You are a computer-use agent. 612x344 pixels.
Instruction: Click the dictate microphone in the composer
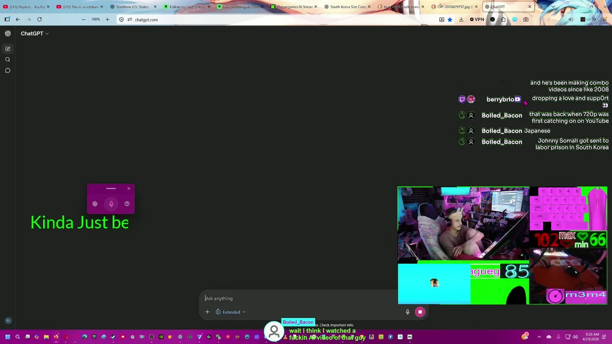click(407, 312)
